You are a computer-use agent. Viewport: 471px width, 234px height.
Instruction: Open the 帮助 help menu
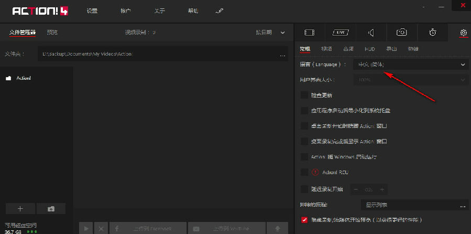[193, 11]
